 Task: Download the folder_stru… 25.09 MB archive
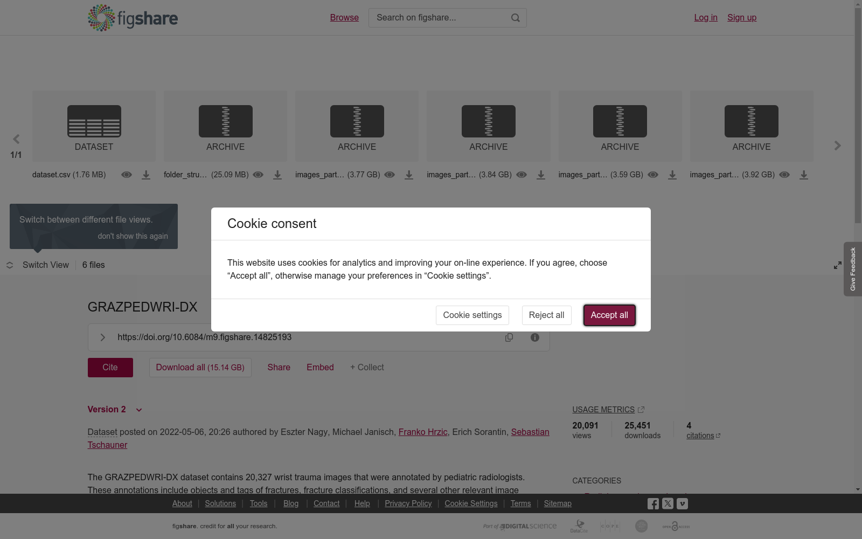point(277,175)
